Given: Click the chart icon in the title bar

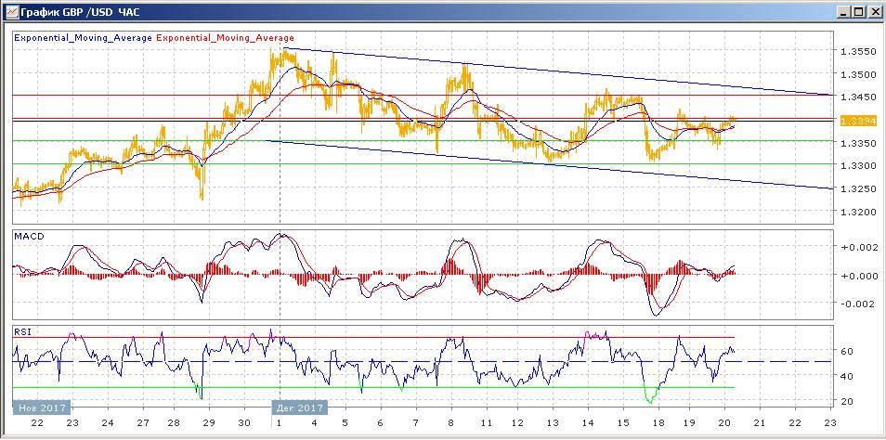Looking at the screenshot, I should pos(11,11).
